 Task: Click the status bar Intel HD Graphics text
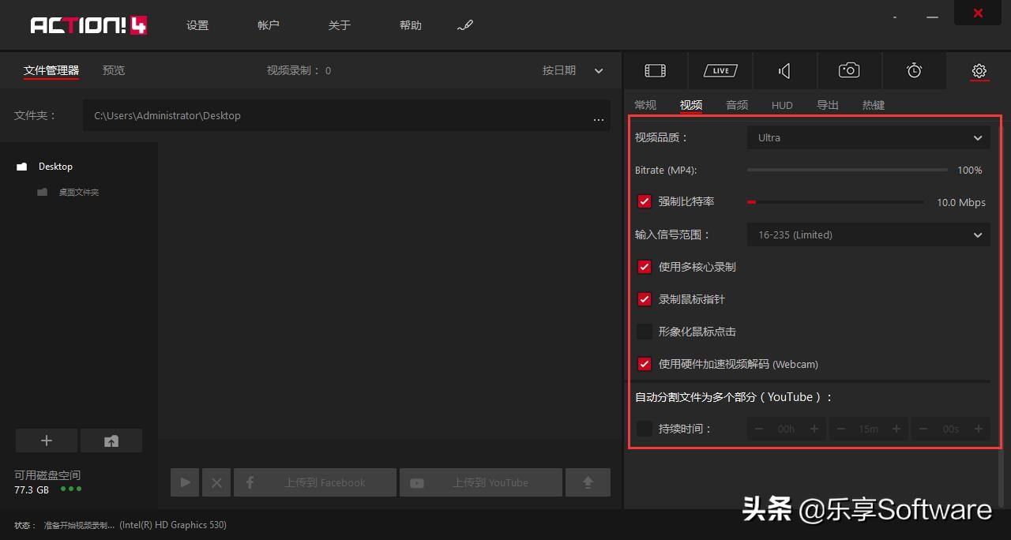(173, 525)
